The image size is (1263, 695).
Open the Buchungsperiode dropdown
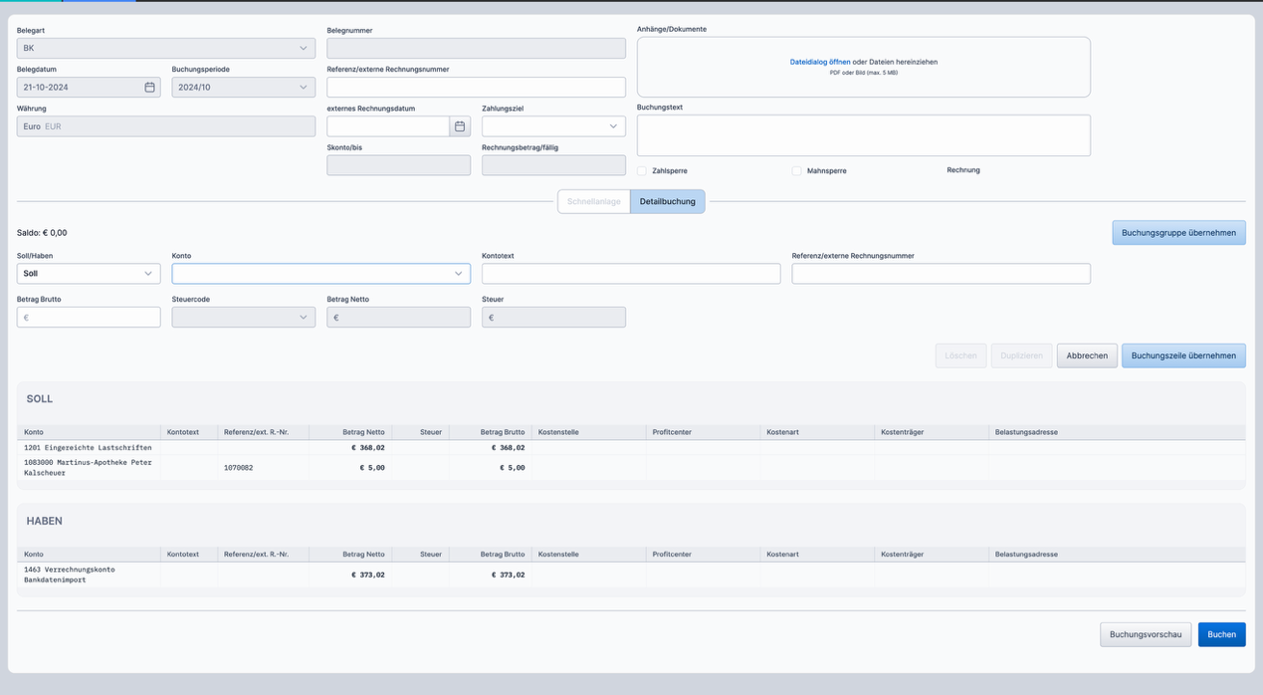242,87
